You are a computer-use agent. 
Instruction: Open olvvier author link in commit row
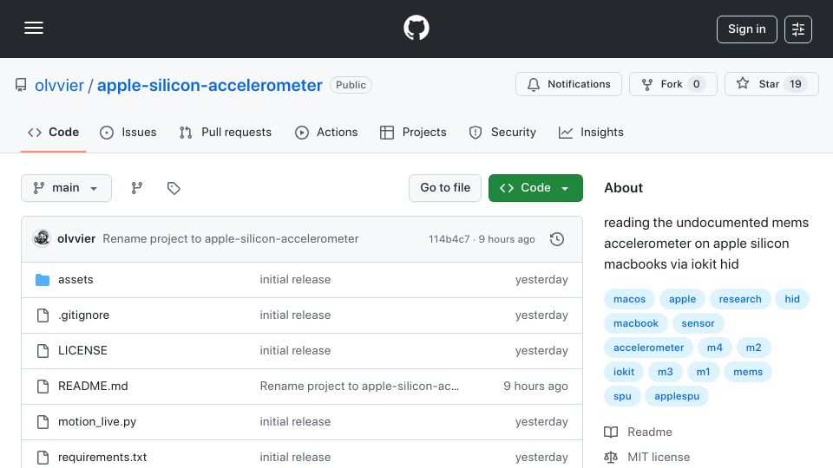pos(76,239)
